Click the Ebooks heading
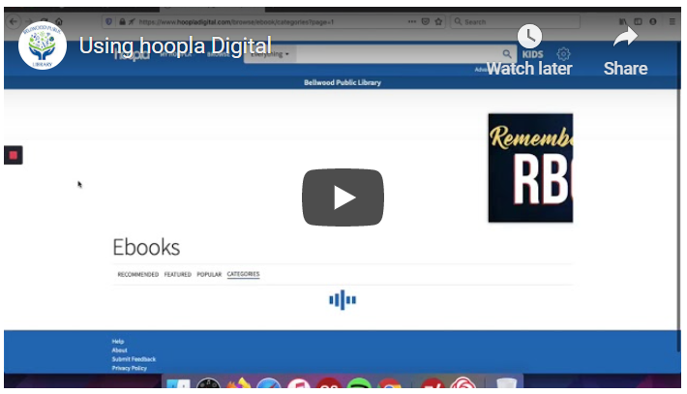 pos(146,247)
